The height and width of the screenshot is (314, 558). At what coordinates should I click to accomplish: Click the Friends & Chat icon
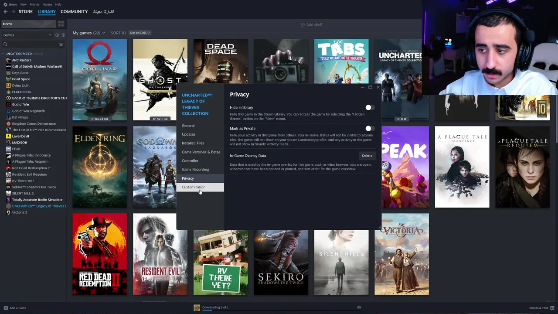552,308
